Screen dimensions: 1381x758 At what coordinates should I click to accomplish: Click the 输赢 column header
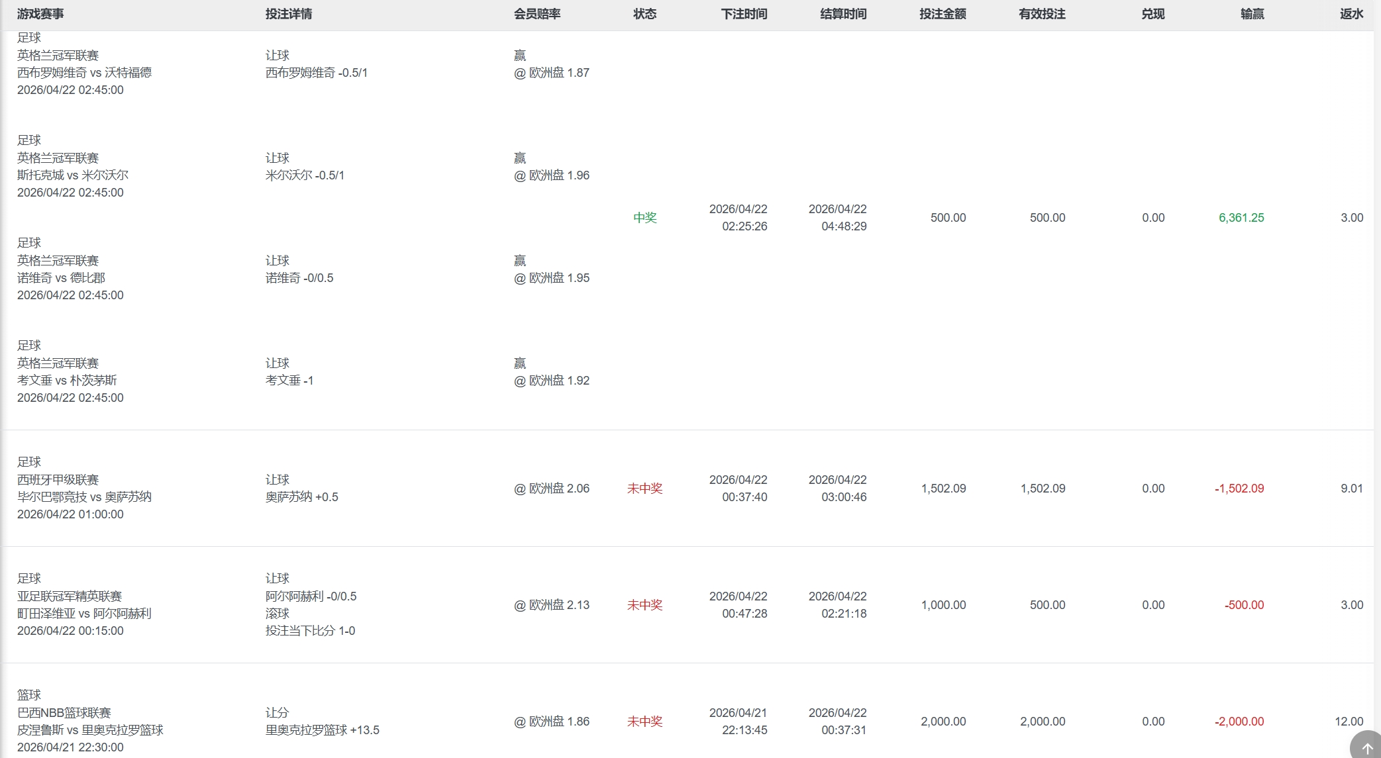pos(1252,14)
